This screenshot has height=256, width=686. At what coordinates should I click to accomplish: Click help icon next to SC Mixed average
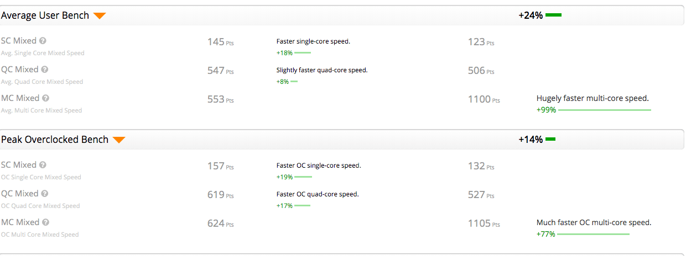click(x=43, y=41)
